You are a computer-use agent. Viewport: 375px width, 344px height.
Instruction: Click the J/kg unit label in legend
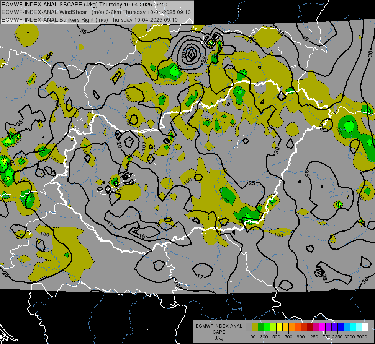point(219,338)
